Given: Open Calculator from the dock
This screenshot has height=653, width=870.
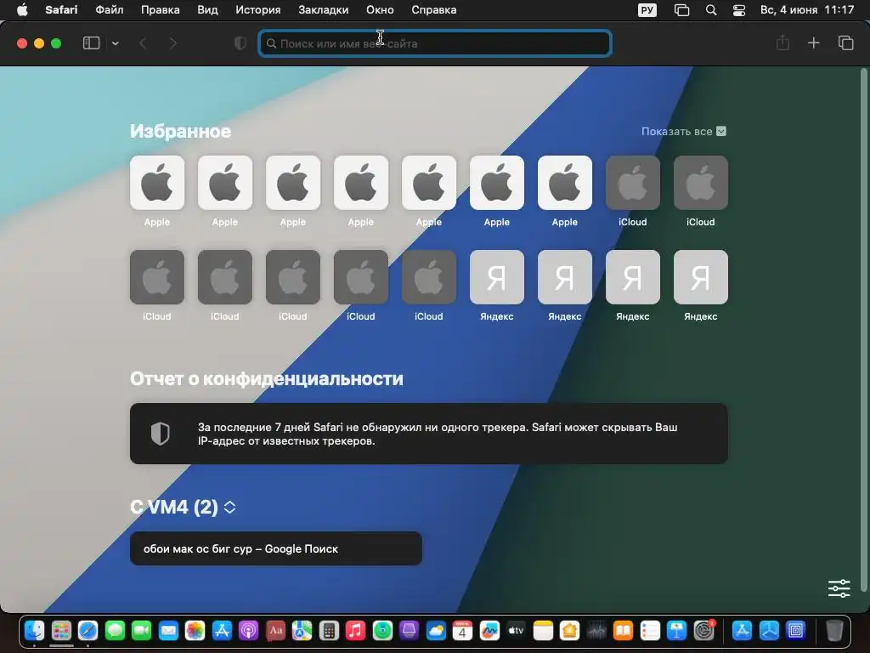Looking at the screenshot, I should pos(329,631).
